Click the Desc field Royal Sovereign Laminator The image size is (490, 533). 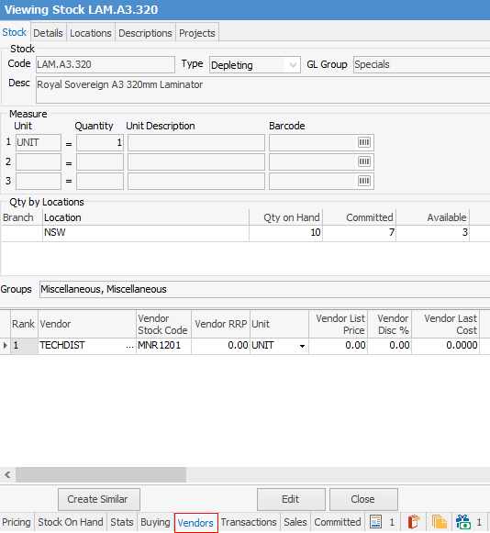pyautogui.click(x=262, y=90)
